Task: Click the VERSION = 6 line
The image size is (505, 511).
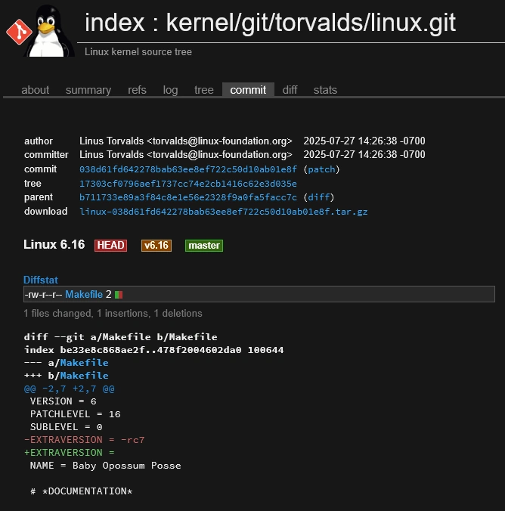Action: (64, 401)
